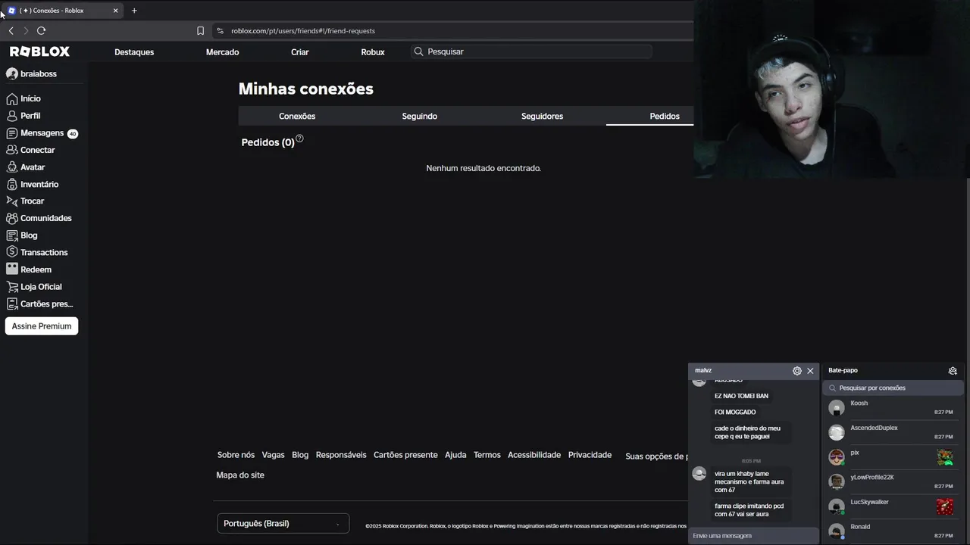
Task: Open the Início home icon in sidebar
Action: [11, 98]
